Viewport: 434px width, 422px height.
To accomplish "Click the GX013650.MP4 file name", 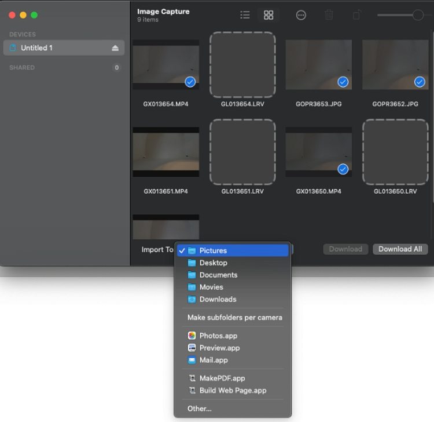I will tap(319, 191).
